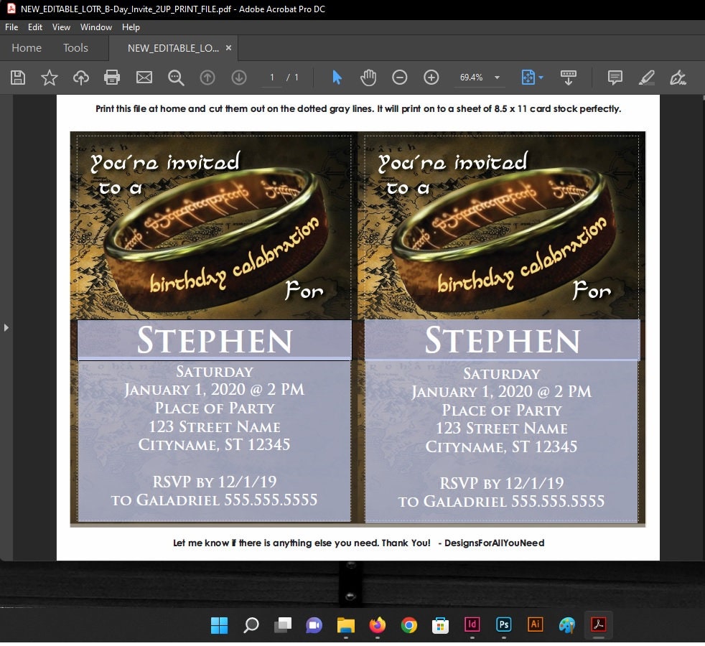Open the zoom percentage dropdown

(496, 78)
